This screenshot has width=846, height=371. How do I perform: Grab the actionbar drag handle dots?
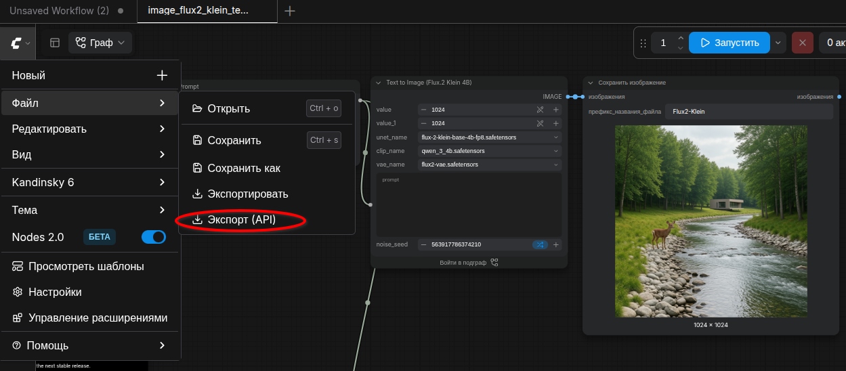coord(643,43)
